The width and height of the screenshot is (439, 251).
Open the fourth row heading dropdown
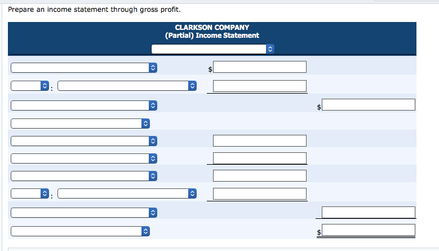point(80,124)
